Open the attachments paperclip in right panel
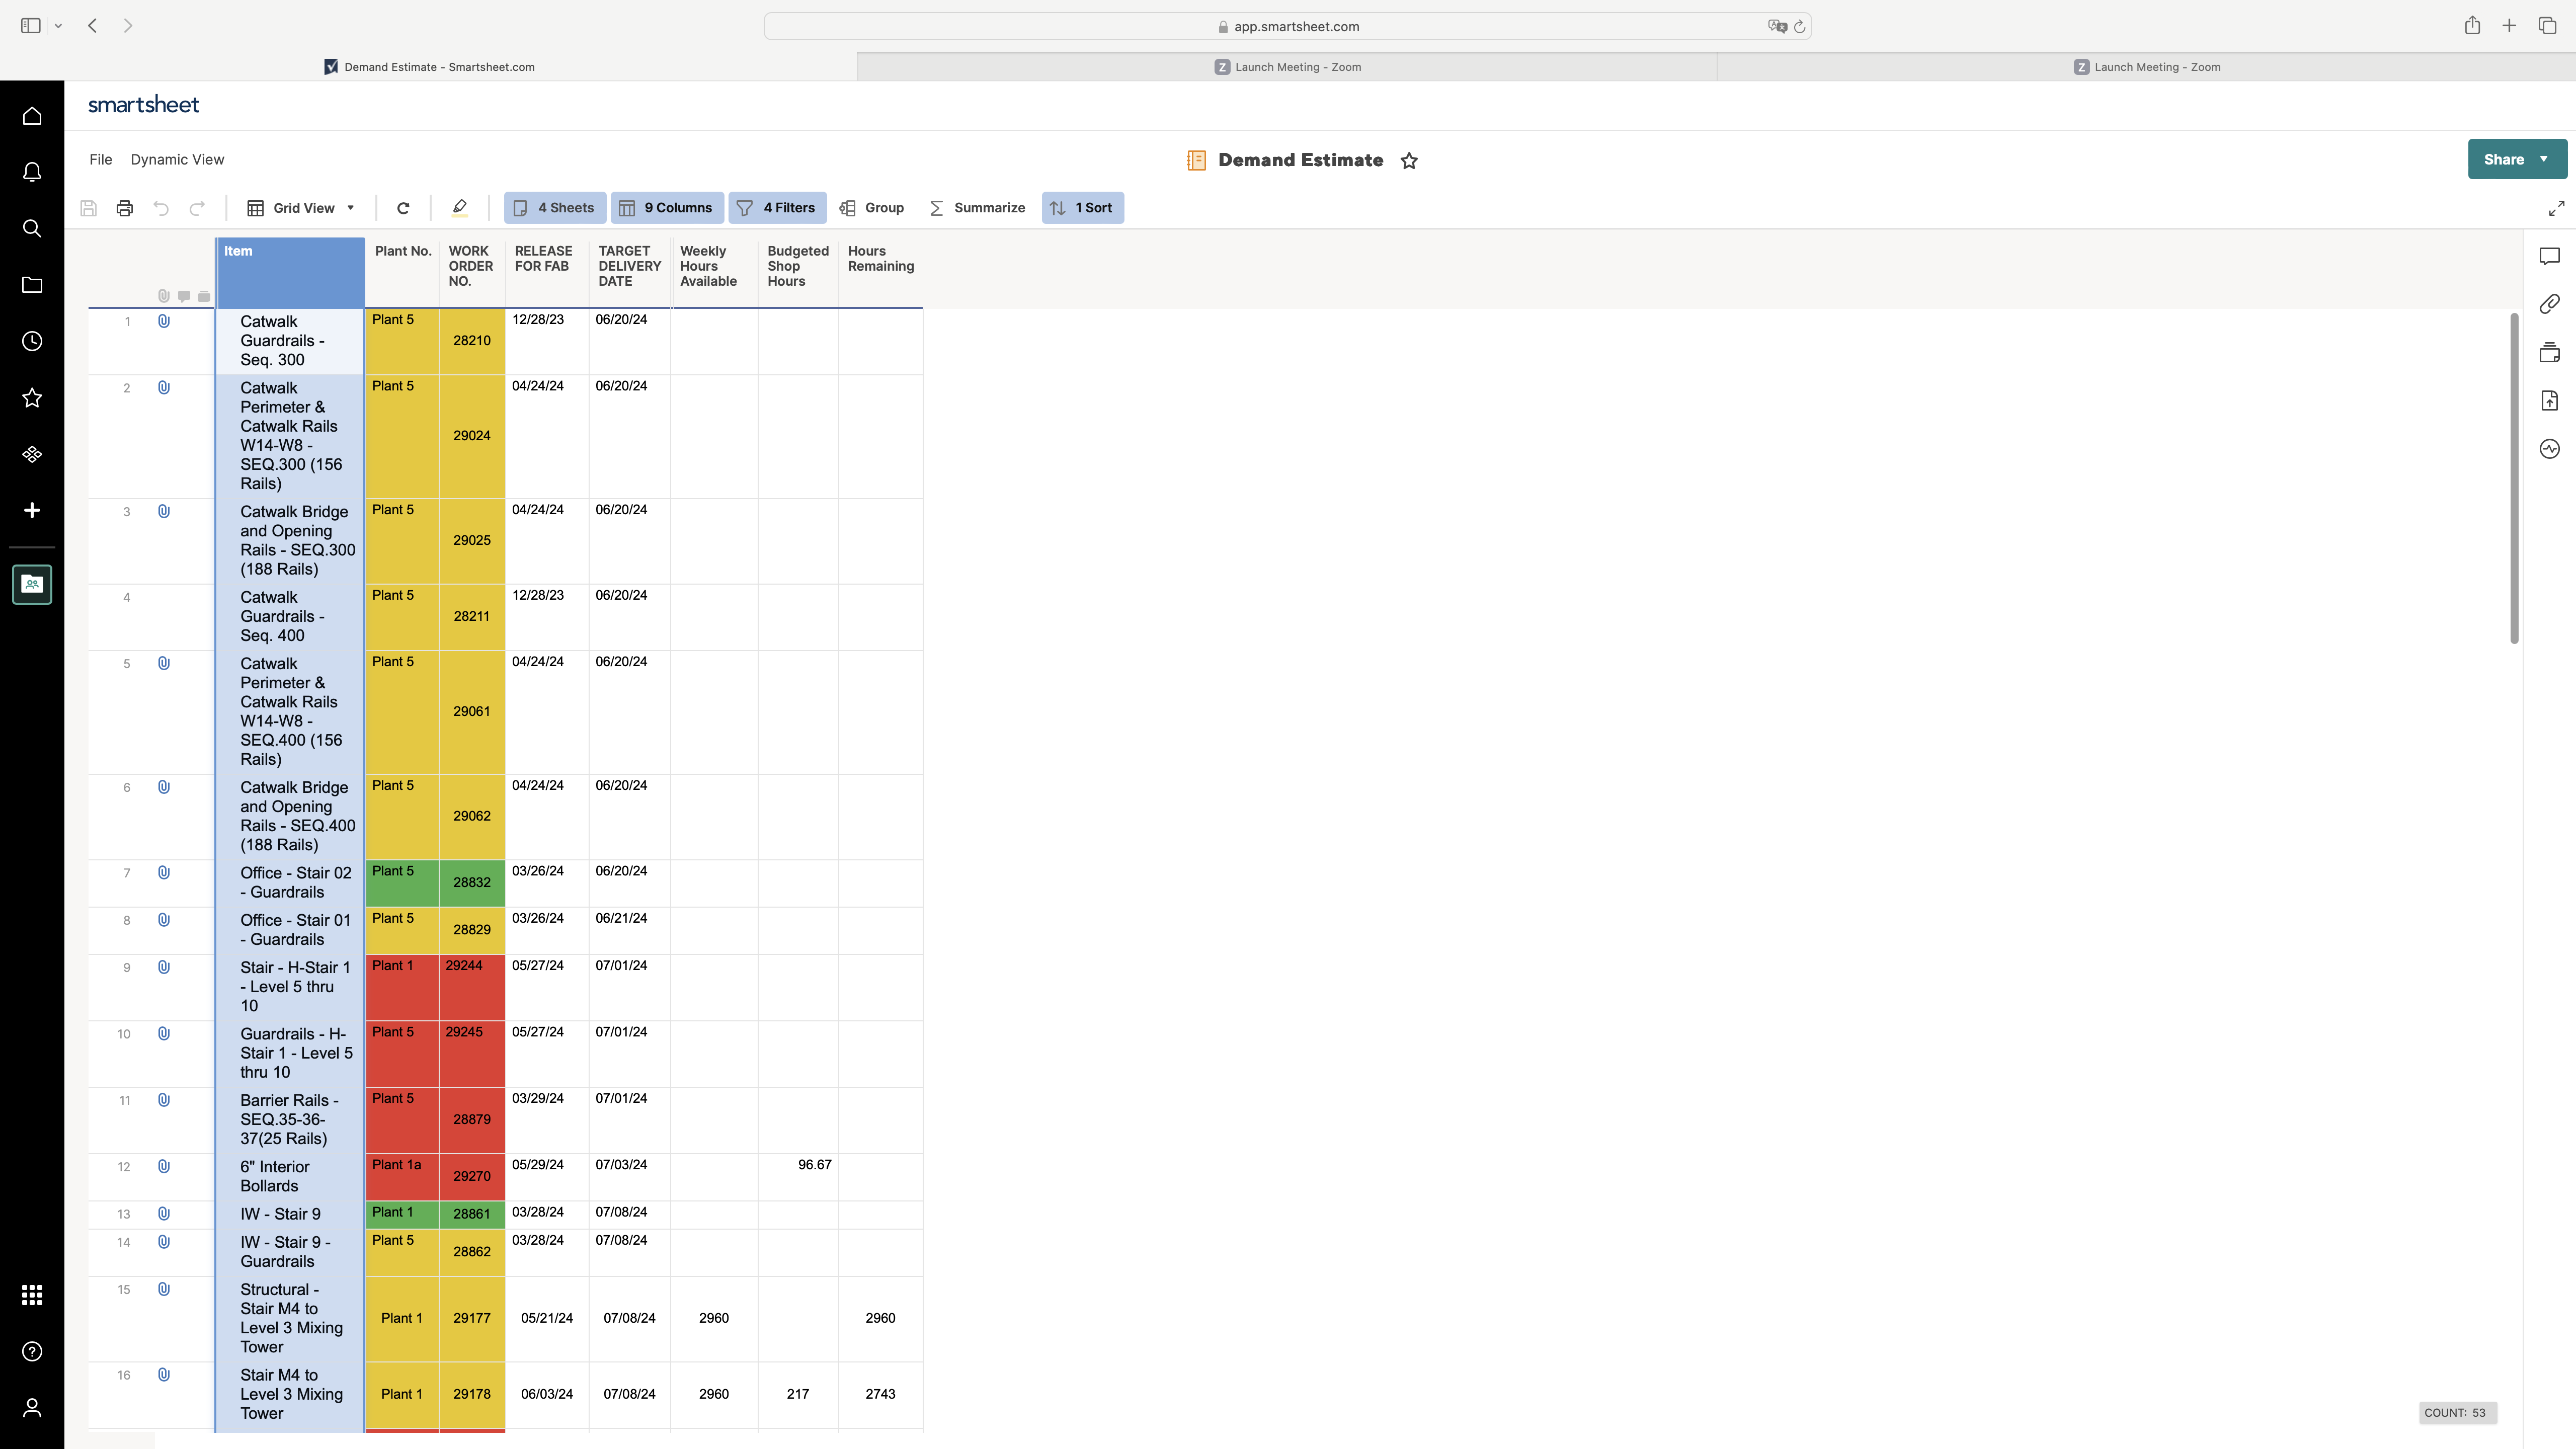Viewport: 2576px width, 1449px height. pos(2549,304)
